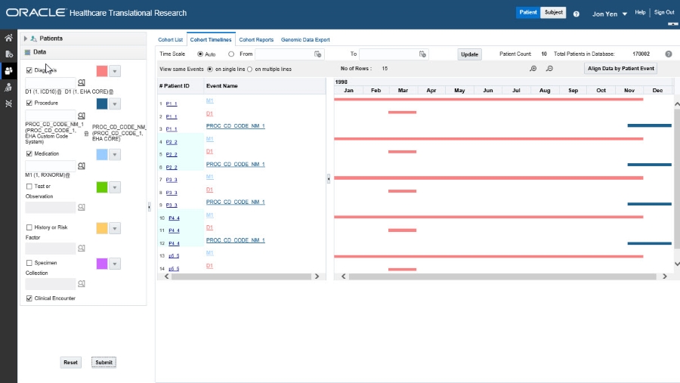
Task: Click the help question mark icon beside Subject
Action: [576, 14]
